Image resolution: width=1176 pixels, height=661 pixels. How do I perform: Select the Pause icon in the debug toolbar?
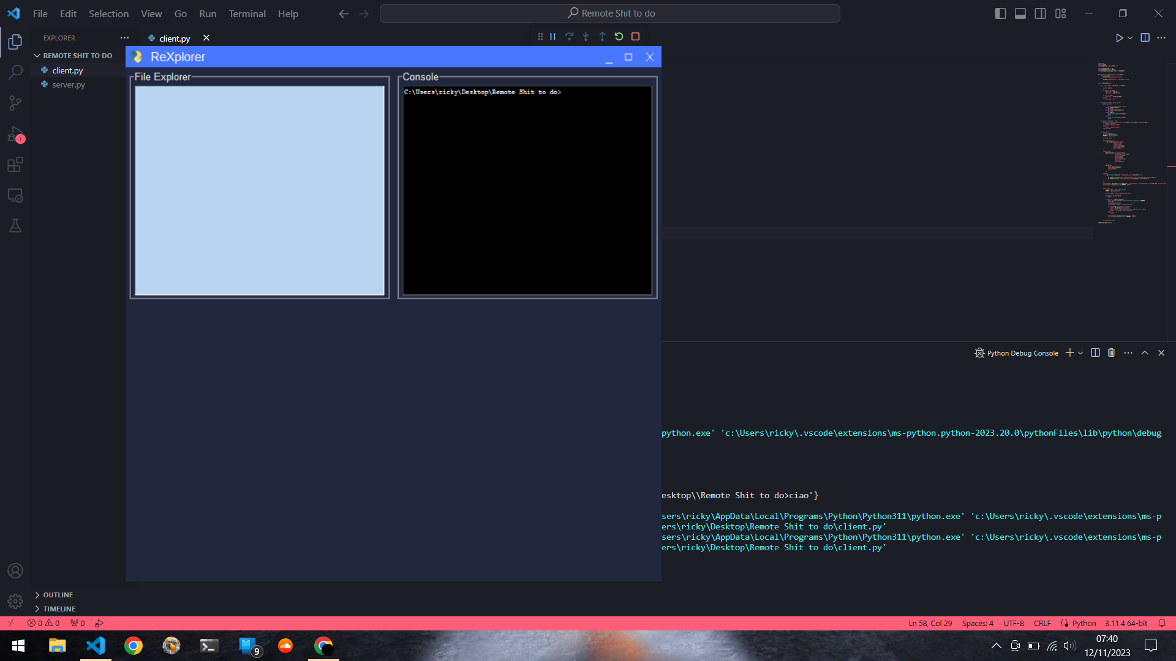552,36
